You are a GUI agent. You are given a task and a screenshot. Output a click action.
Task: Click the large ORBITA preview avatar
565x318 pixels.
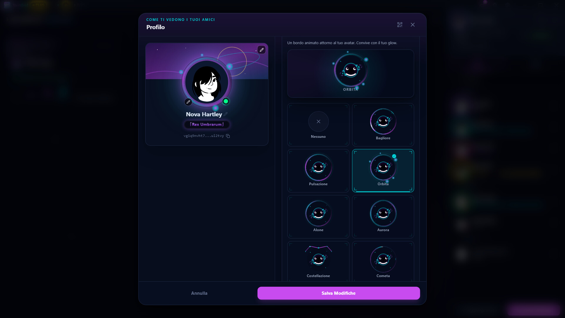(350, 71)
